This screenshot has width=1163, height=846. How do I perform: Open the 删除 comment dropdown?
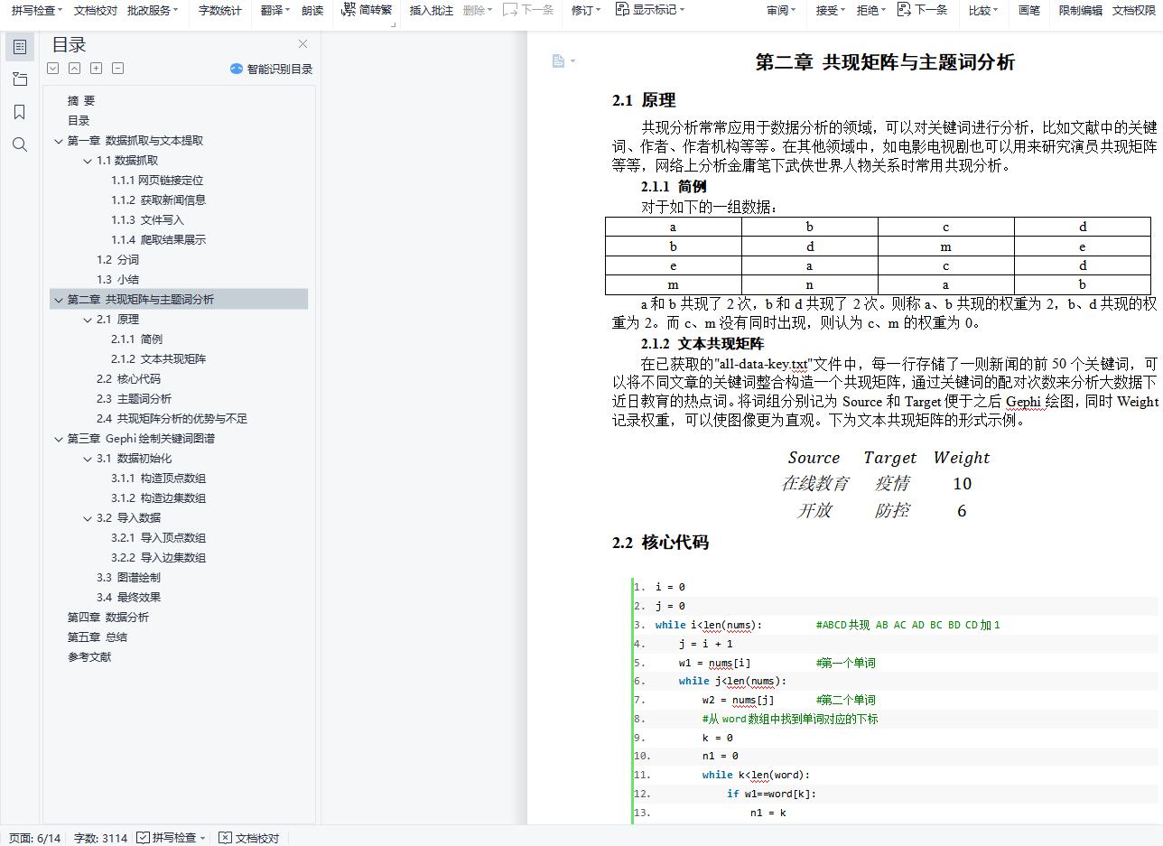478,11
